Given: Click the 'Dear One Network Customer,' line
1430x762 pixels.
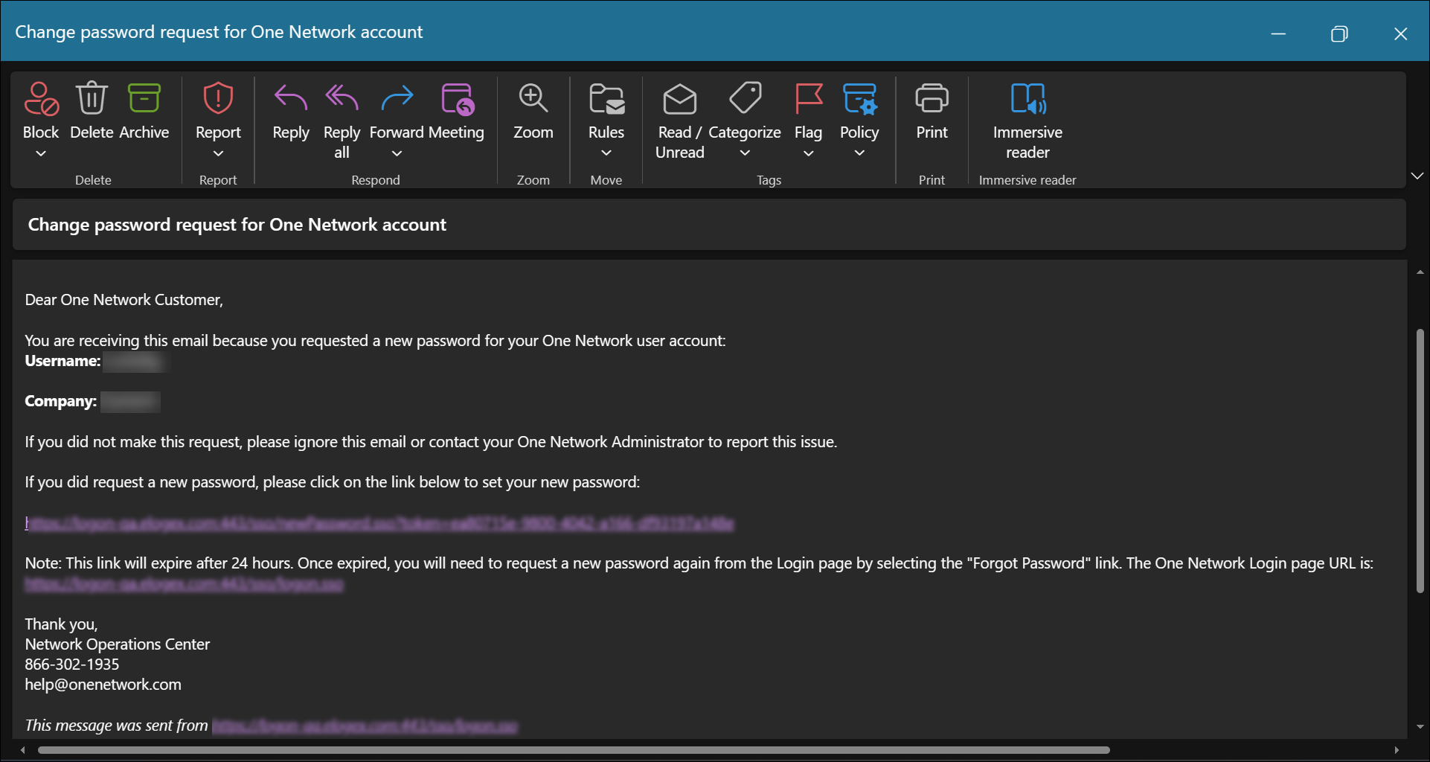Looking at the screenshot, I should (x=124, y=300).
